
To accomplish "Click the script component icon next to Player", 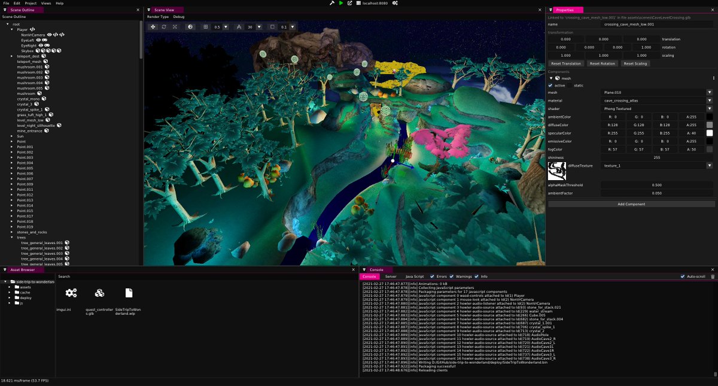I will (33, 29).
